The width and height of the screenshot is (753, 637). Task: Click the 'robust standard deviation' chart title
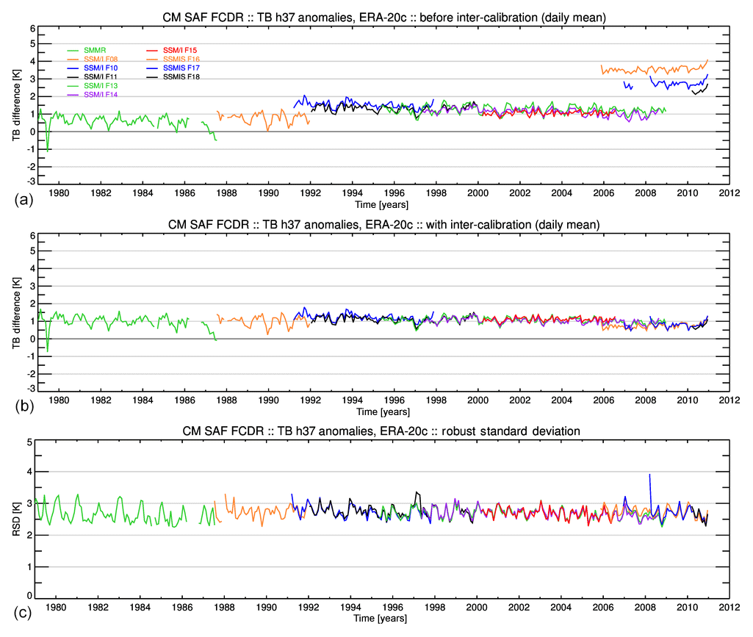[382, 431]
